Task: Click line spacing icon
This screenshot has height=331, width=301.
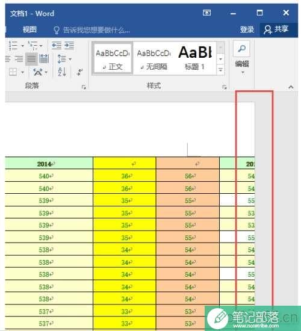Action: click(x=61, y=59)
